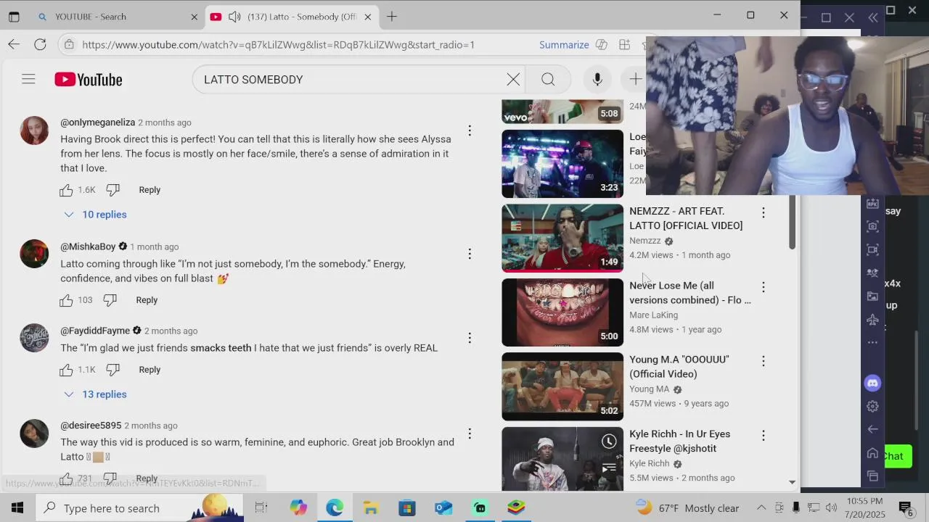
Task: Like the @FaydiddFayme comment
Action: (66, 370)
